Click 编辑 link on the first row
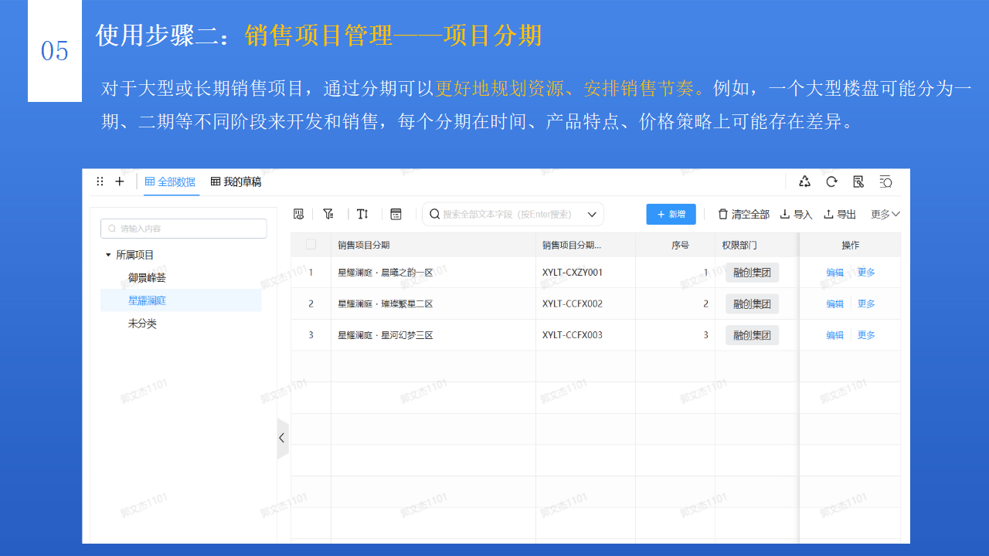The height and width of the screenshot is (556, 989). (834, 272)
